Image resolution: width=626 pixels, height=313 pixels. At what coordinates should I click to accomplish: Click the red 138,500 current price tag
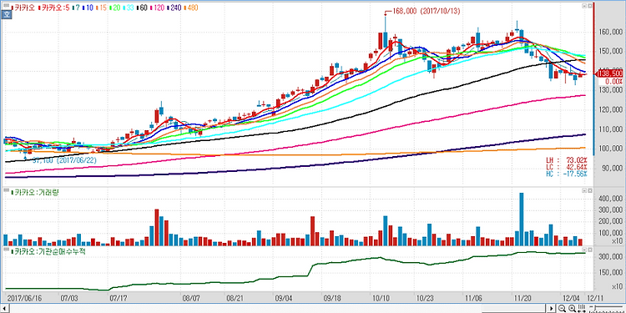pos(609,73)
